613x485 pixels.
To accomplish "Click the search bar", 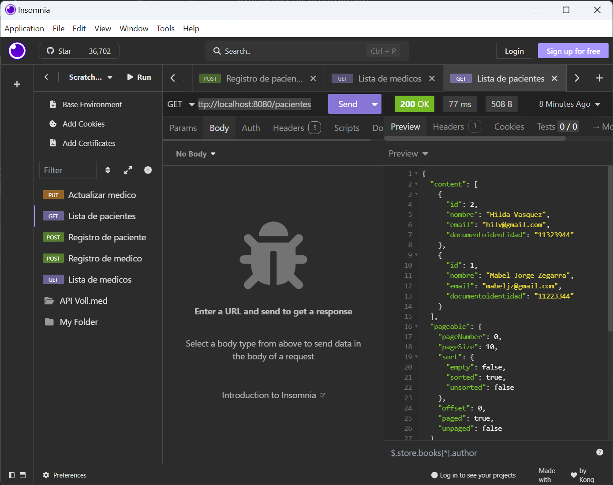I will point(306,51).
